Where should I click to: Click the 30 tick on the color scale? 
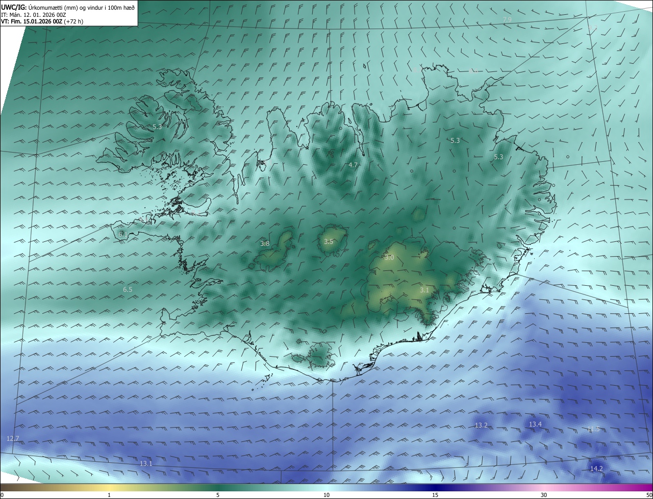click(544, 495)
